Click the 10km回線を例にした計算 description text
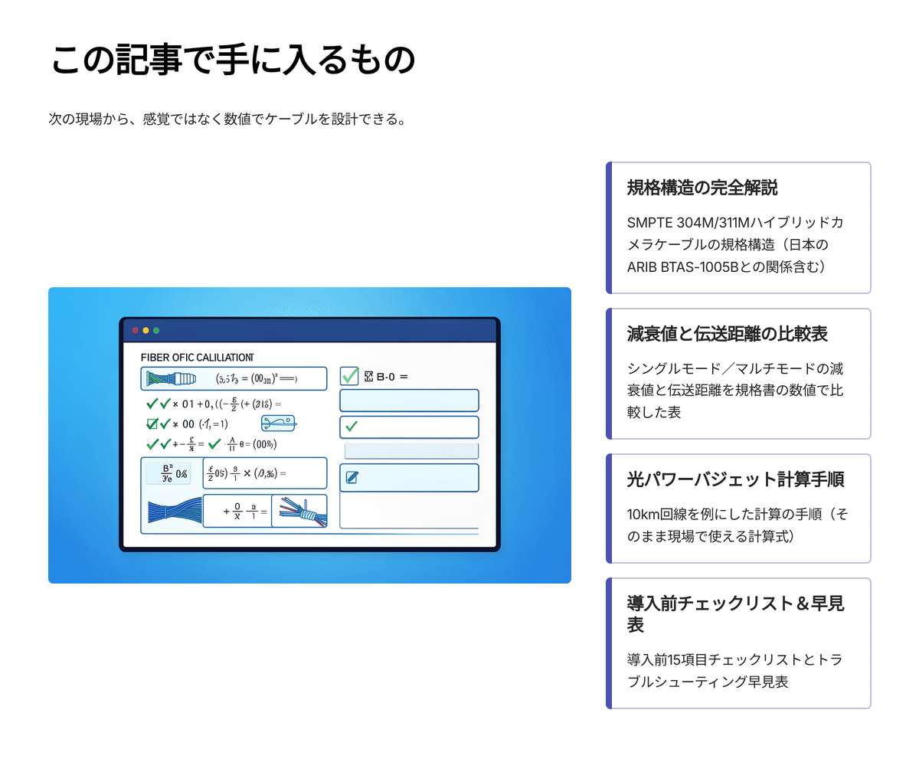Screen dimensions: 919x762 coord(738,525)
